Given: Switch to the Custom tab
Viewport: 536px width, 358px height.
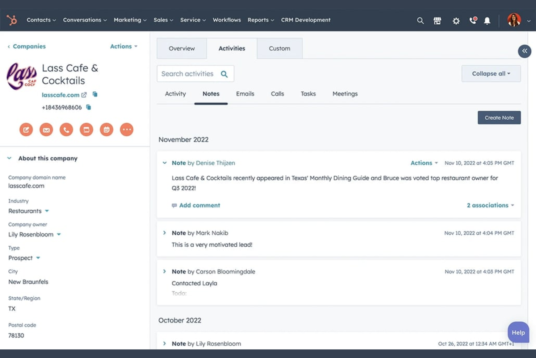Looking at the screenshot, I should 280,48.
